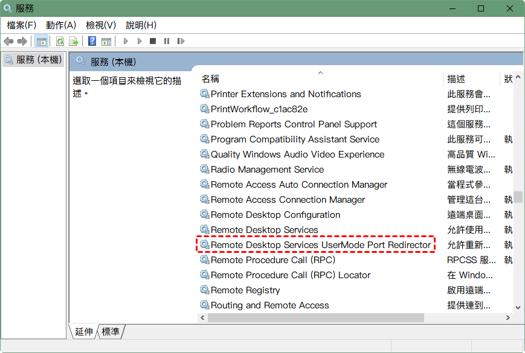Click the gear icon beside Remote Desktop Configuration
Viewport: 525px width, 353px height.
pos(205,214)
